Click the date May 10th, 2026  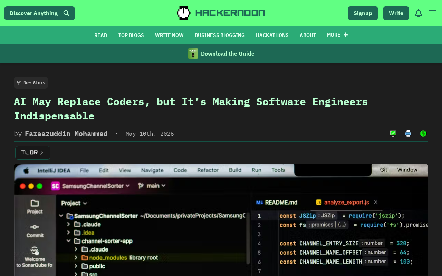point(150,134)
